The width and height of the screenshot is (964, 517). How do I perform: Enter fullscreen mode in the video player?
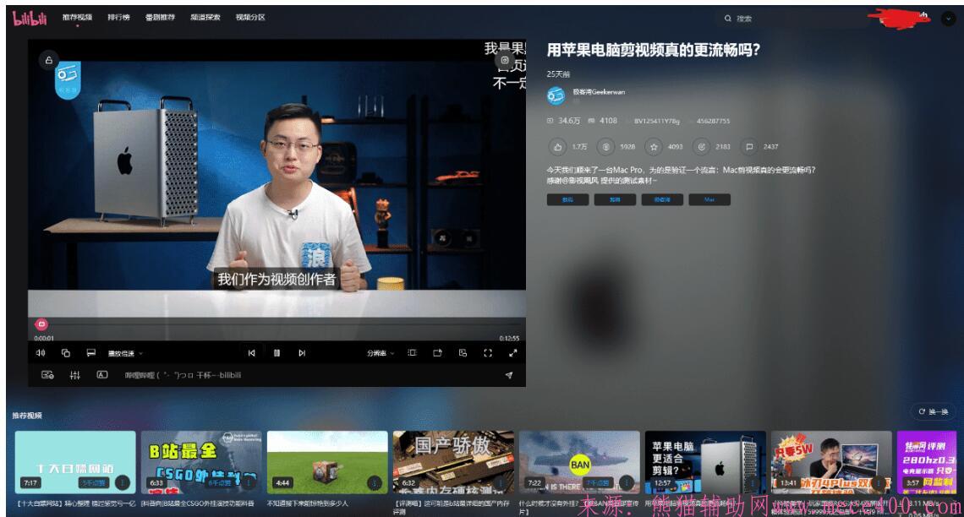click(x=488, y=353)
